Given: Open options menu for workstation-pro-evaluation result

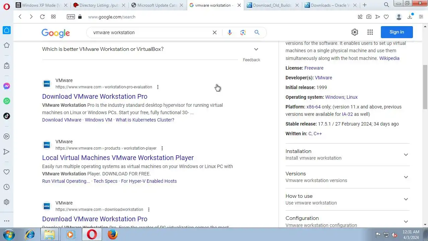Looking at the screenshot, I should pos(158,87).
